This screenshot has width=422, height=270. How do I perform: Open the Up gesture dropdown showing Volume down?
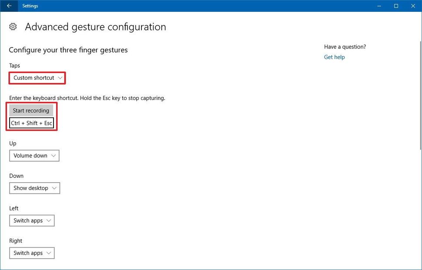34,155
